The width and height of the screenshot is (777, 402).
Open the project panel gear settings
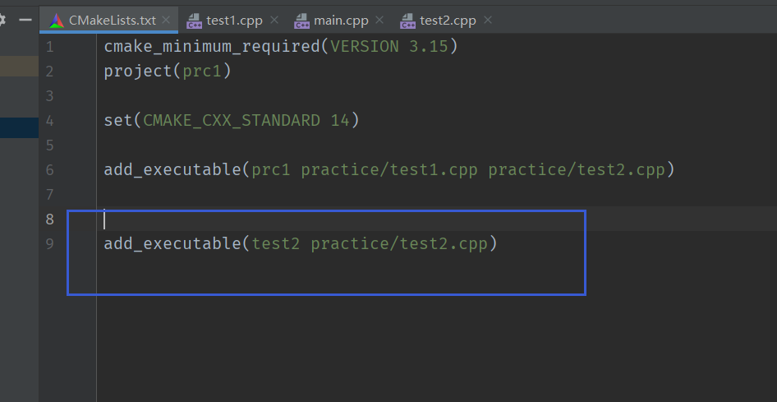coord(2,21)
